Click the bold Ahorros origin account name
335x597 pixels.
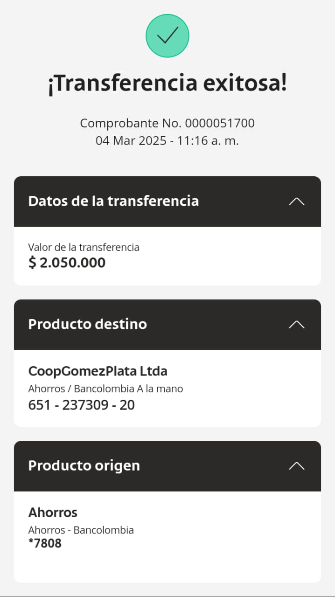pyautogui.click(x=53, y=513)
